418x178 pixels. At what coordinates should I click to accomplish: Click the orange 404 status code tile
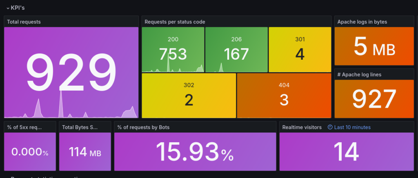(284, 96)
